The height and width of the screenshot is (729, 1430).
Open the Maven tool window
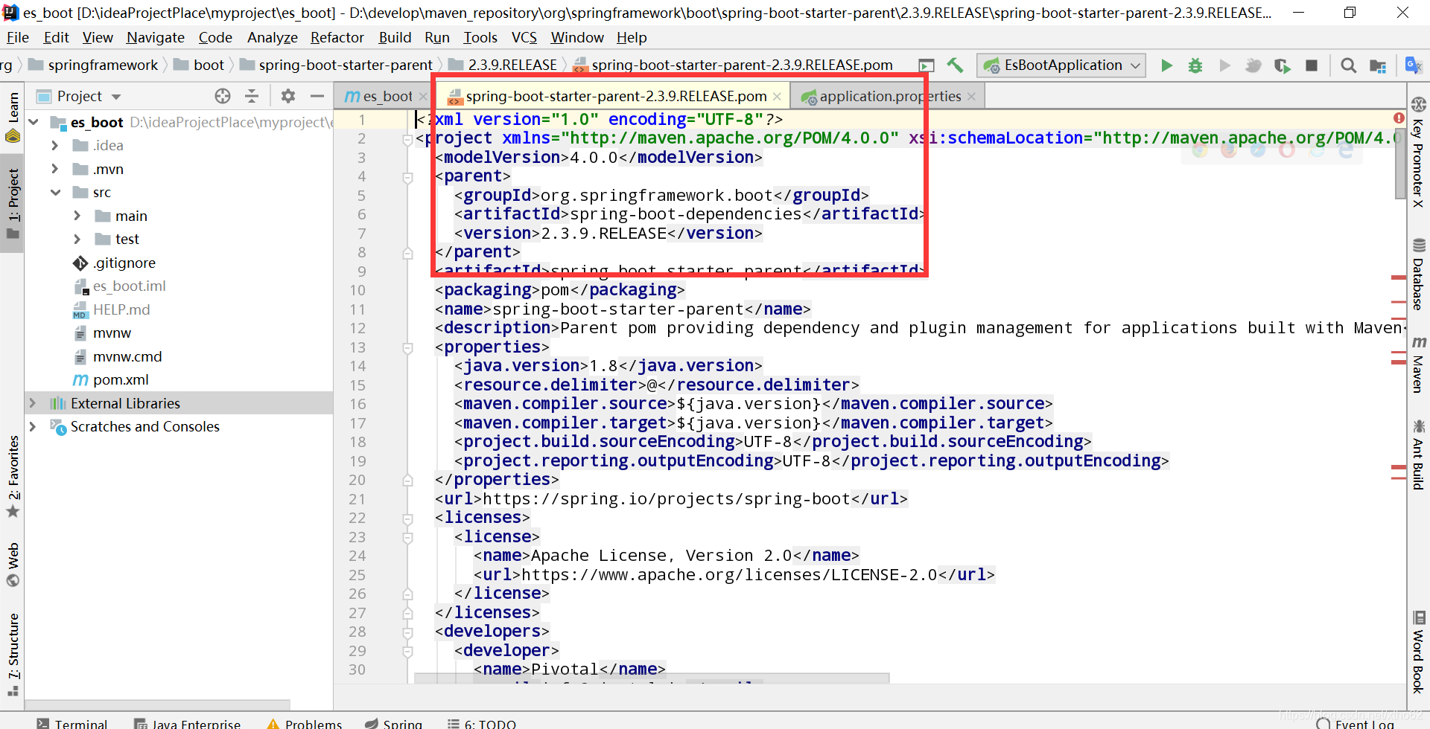pyautogui.click(x=1418, y=364)
